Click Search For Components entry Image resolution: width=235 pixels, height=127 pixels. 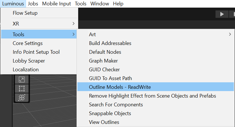click(x=116, y=105)
